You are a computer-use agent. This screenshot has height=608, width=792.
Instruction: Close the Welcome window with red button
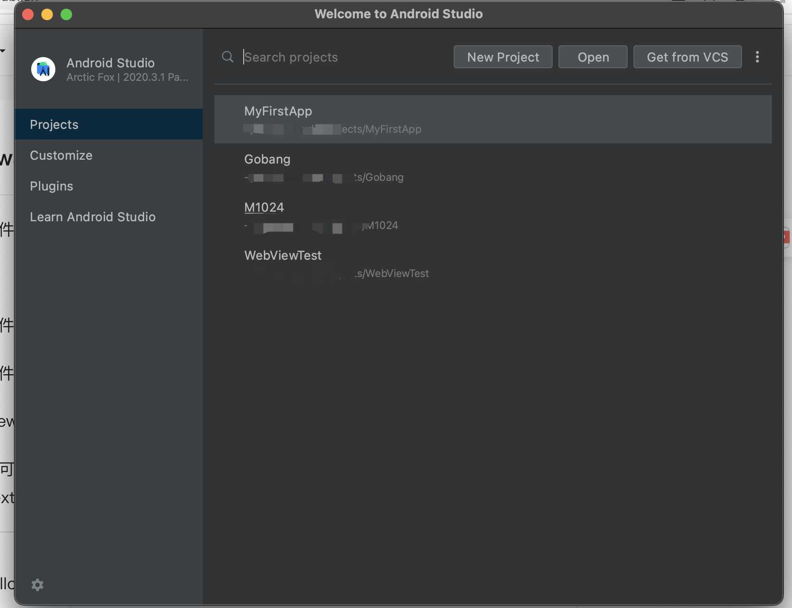(28, 14)
